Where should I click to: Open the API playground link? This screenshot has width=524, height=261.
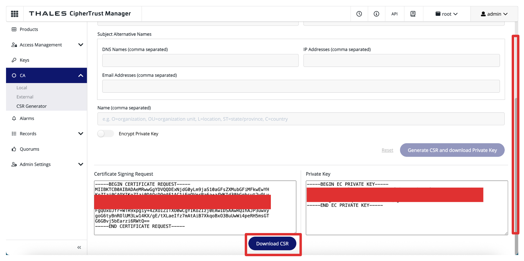(x=394, y=14)
